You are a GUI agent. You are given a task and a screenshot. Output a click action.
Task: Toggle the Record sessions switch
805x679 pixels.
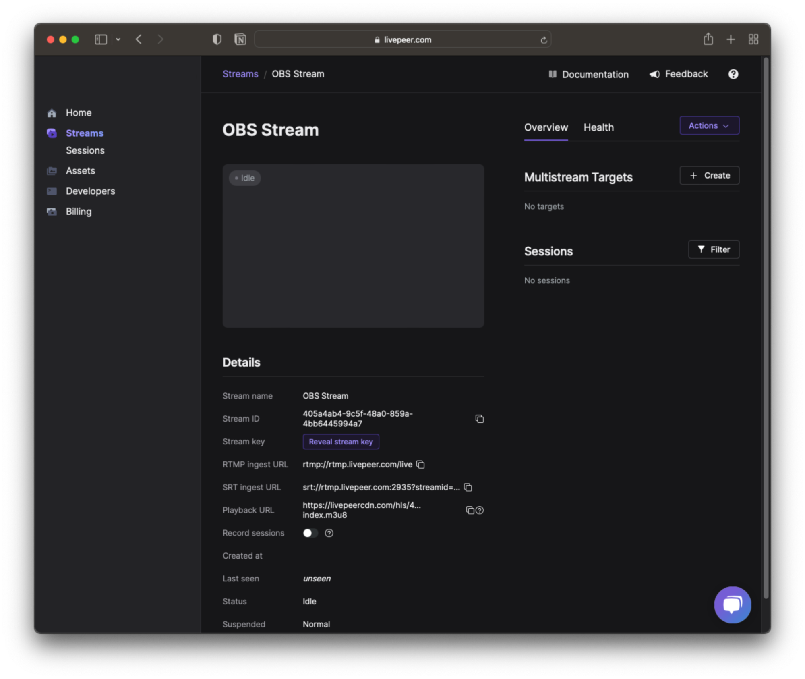310,533
